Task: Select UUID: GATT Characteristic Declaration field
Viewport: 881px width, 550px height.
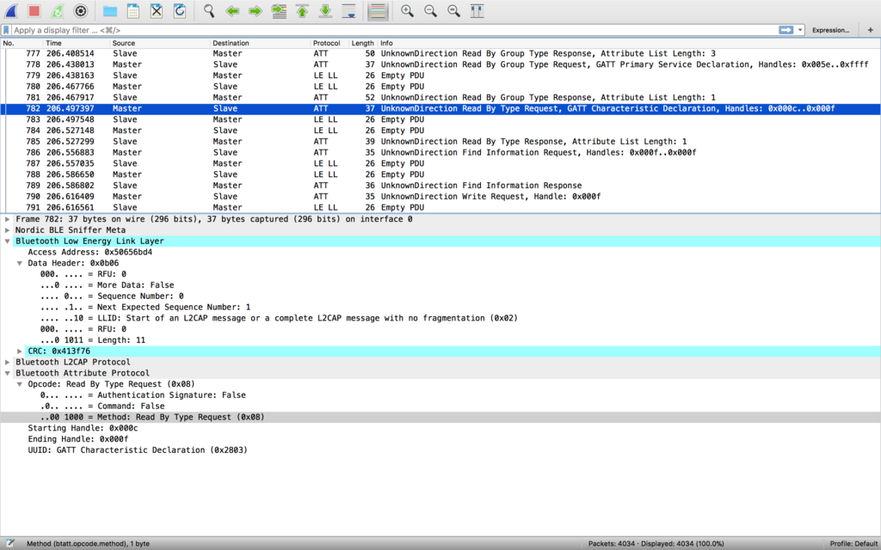Action: tap(138, 450)
